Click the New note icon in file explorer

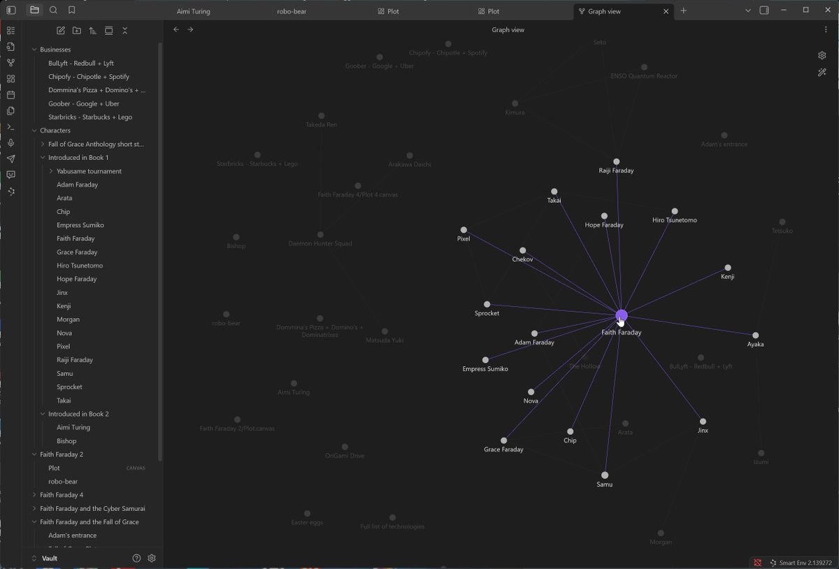point(61,31)
